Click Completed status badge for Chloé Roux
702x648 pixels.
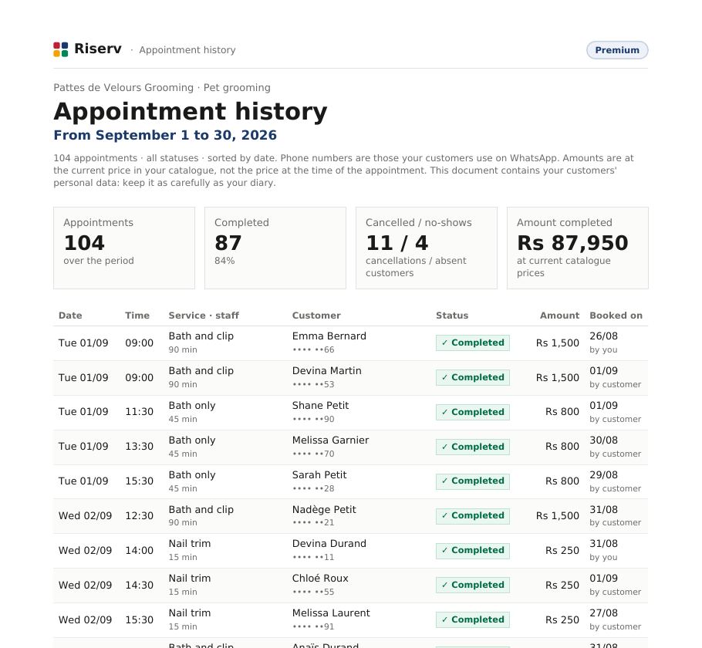tap(473, 585)
